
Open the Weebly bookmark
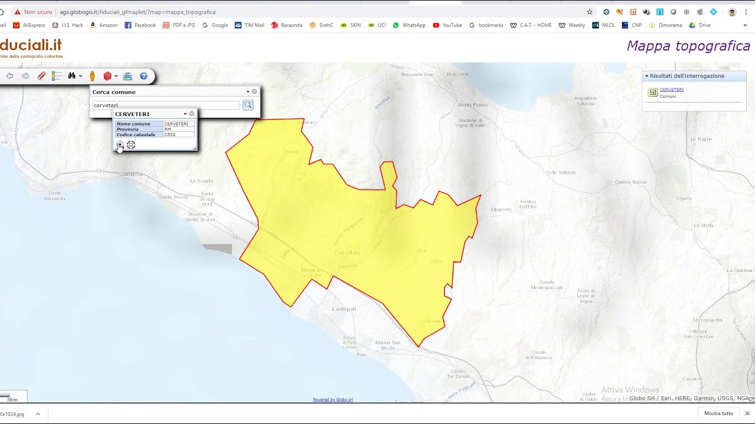(572, 25)
